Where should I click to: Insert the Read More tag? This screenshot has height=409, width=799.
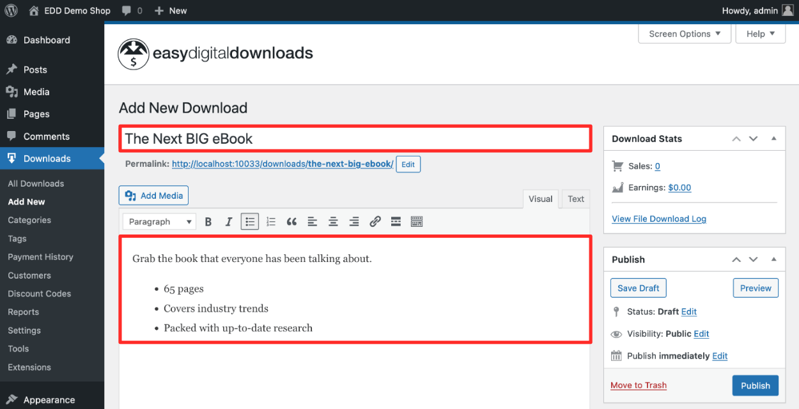396,222
